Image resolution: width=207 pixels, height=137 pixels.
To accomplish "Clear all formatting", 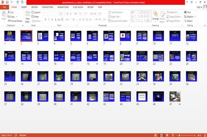I will point(75,14).
